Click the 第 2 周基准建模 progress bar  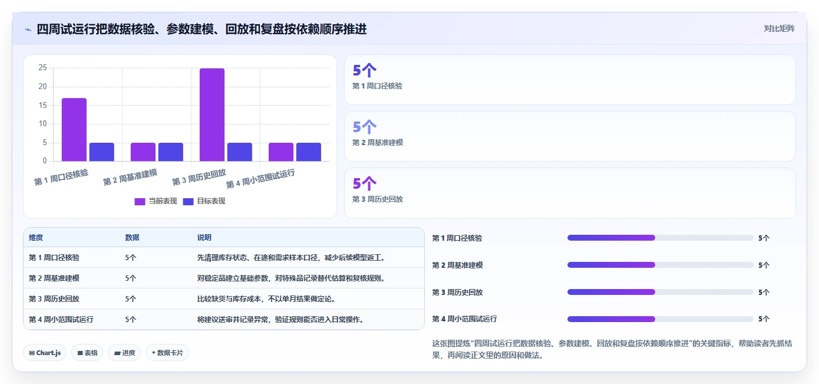(660, 265)
